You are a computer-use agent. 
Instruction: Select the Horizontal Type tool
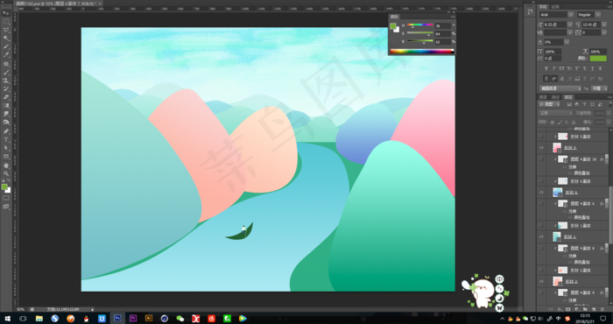click(x=6, y=139)
